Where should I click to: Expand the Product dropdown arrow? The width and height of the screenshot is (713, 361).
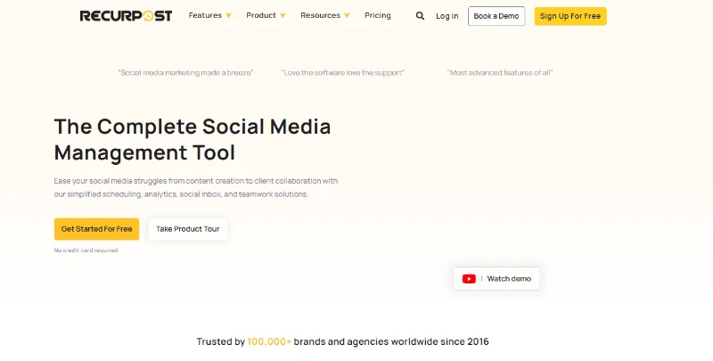283,16
